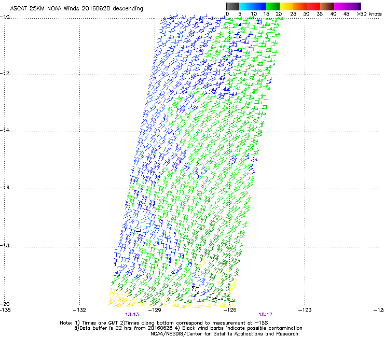
Task: Click the -18 latitude axis label
Action: (5, 245)
